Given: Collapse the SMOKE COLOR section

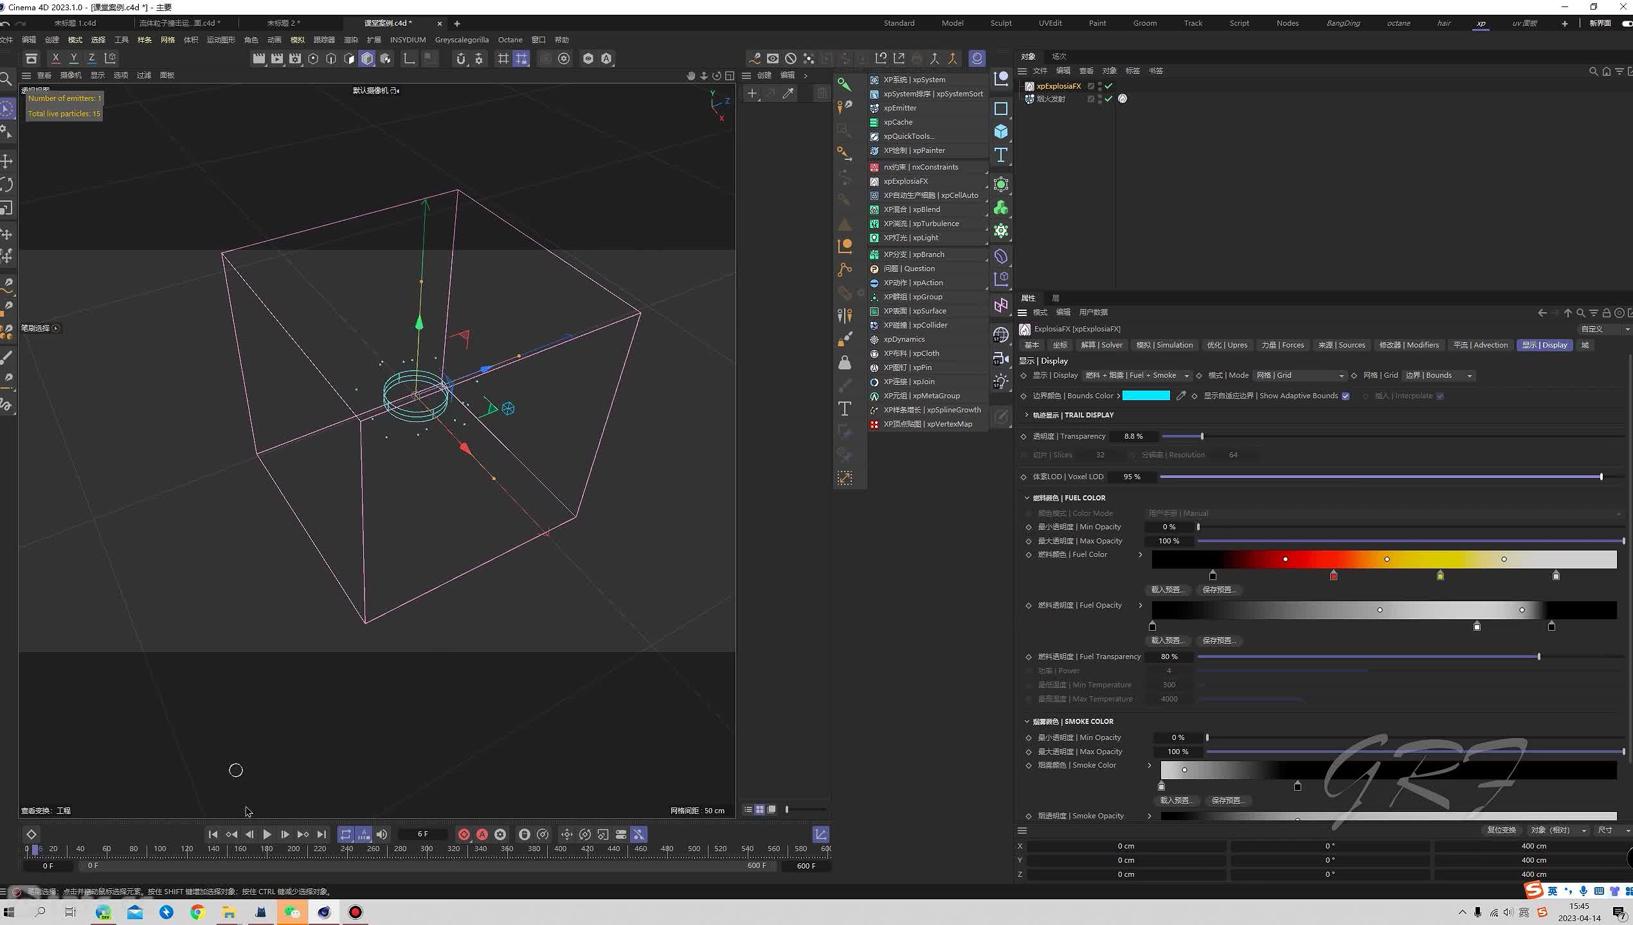Looking at the screenshot, I should [1027, 721].
